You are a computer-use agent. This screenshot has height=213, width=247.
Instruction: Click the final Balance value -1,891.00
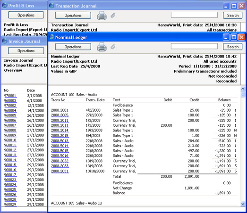tap(222, 193)
